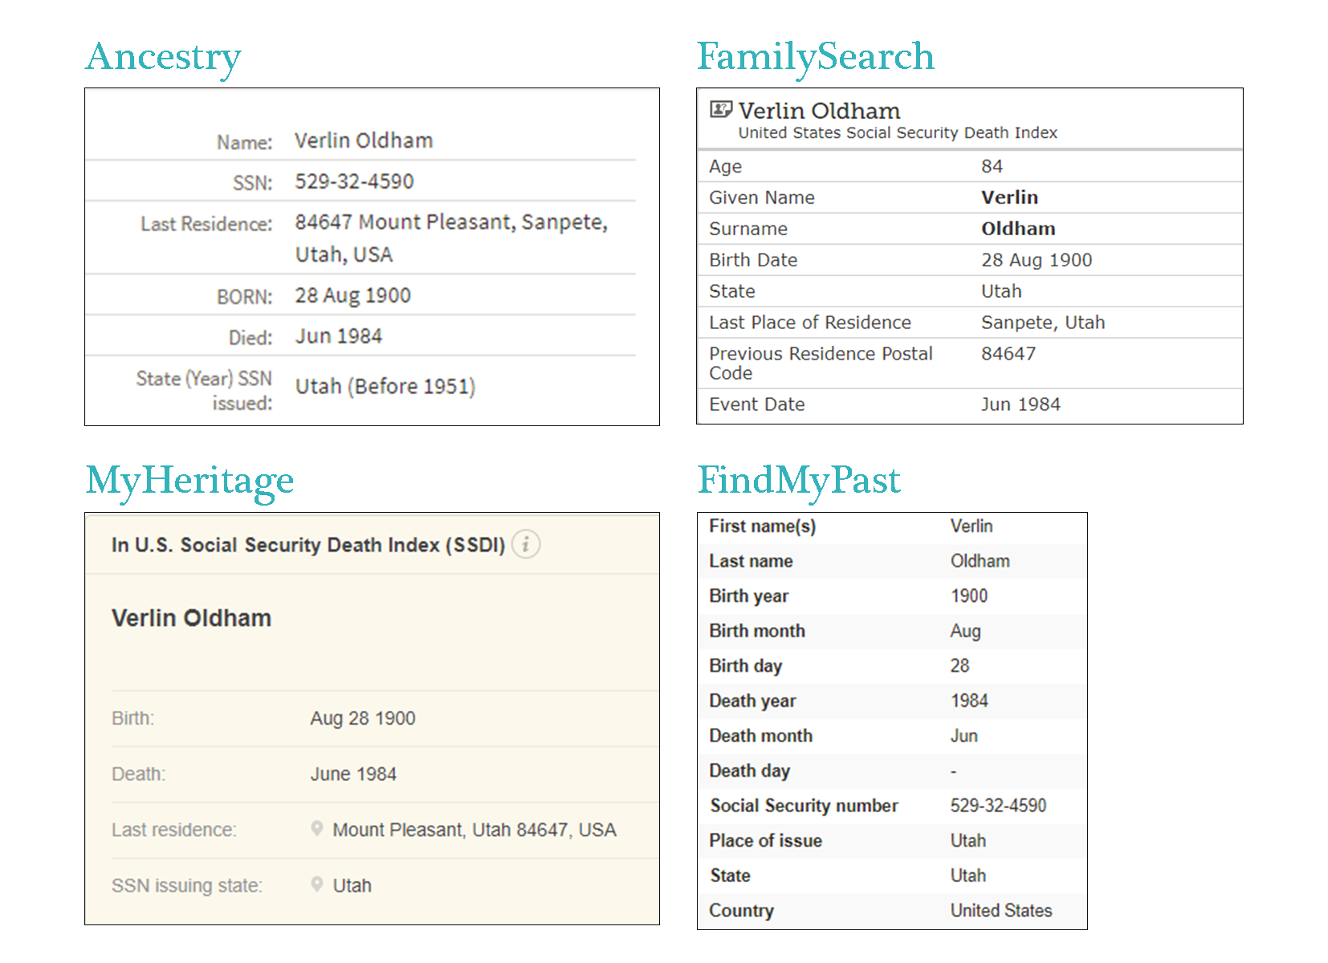Click Birth year value 1900 in FindMyPast
Image resolution: width=1328 pixels, height=963 pixels.
point(969,596)
